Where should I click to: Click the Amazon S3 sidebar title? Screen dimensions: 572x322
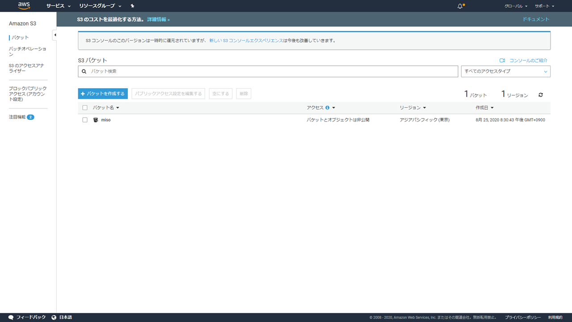(22, 23)
